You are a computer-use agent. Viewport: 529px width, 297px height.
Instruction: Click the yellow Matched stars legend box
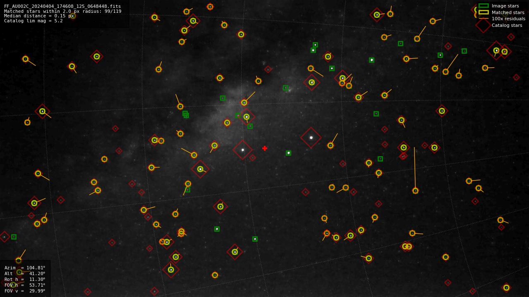click(484, 12)
